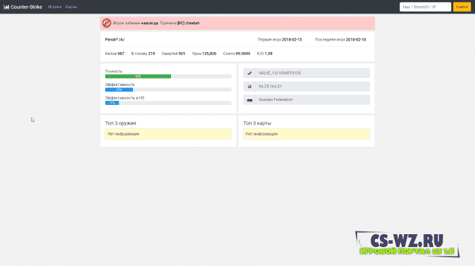Click the Найти search button

[462, 7]
